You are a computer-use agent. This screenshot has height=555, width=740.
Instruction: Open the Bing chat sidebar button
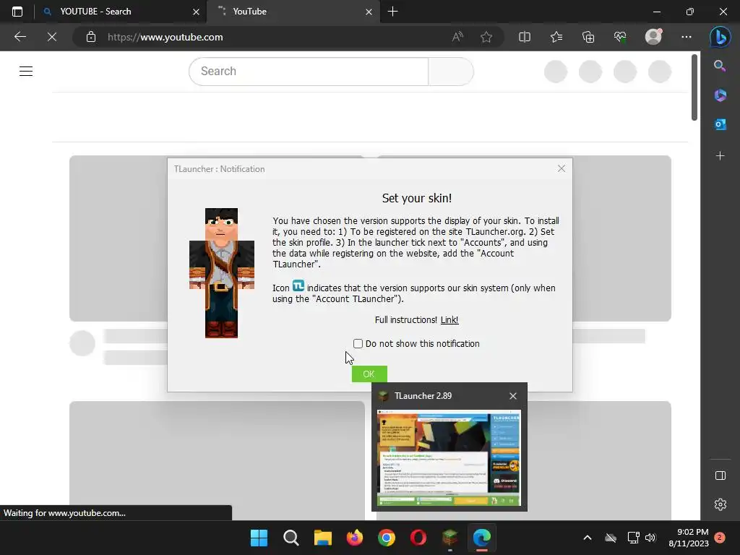[x=720, y=38]
